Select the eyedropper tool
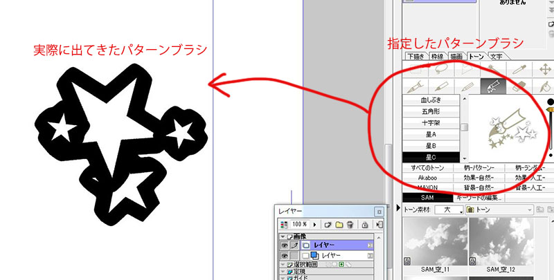Image resolution: width=554 pixels, height=280 pixels. (x=519, y=69)
